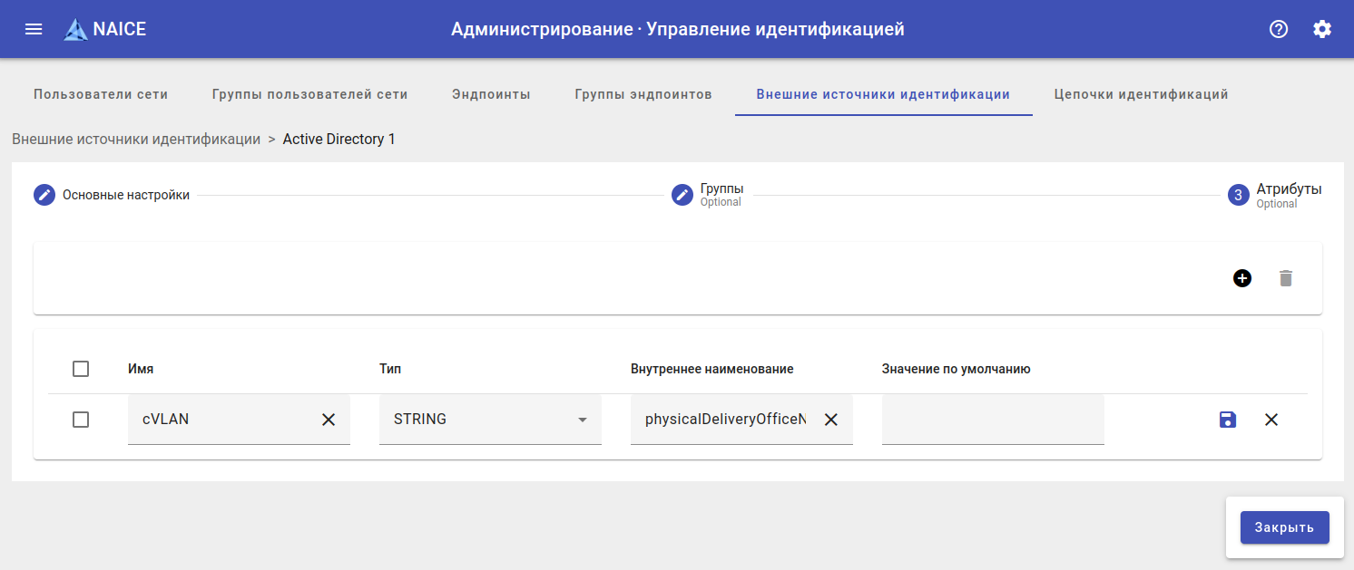Select the Группы эндпоинтов tab
The width and height of the screenshot is (1354, 570).
pos(643,94)
